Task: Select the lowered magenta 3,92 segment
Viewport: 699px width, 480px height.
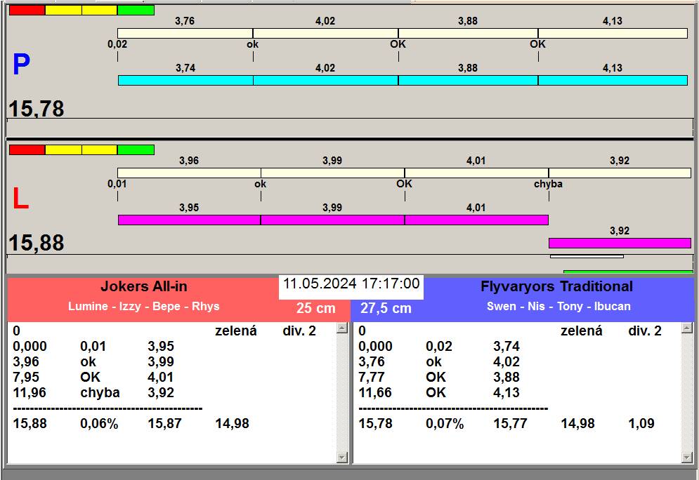Action: coord(620,243)
